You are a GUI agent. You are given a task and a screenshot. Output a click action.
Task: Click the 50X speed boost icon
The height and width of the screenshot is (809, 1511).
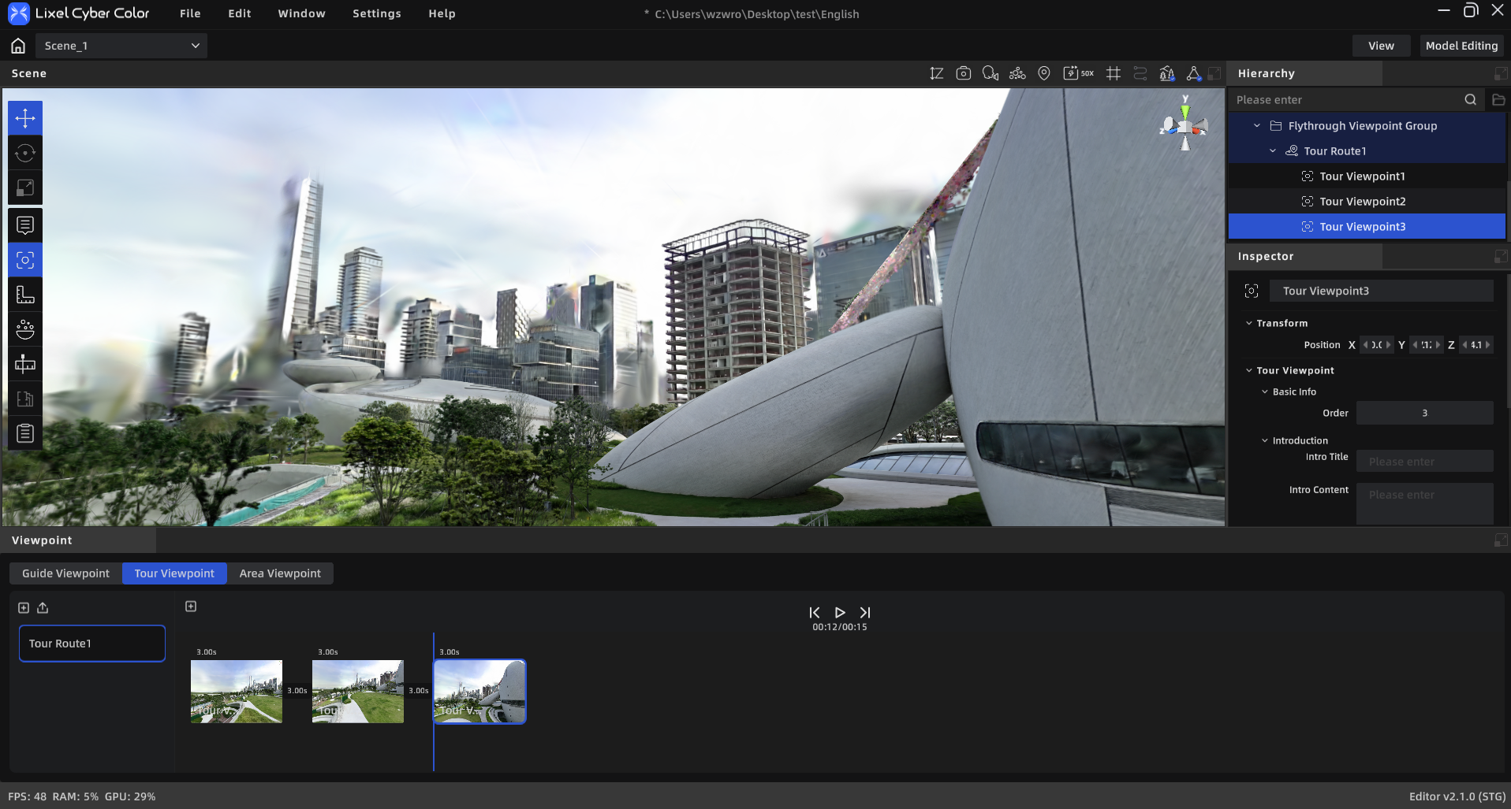click(x=1078, y=73)
